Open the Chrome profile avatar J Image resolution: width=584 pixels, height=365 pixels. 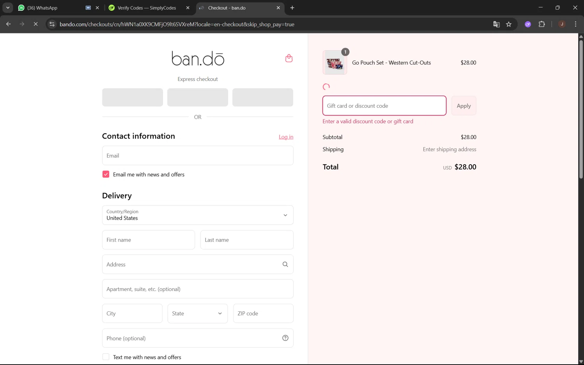tap(562, 24)
